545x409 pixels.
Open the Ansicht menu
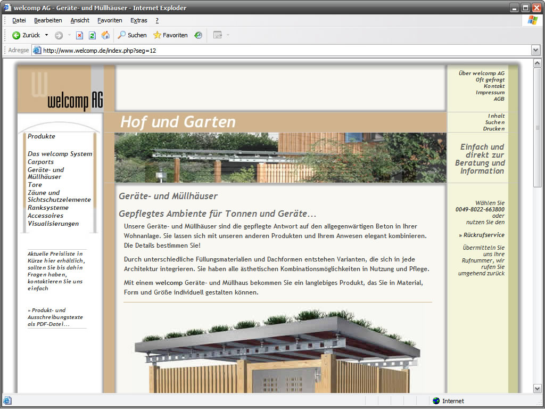click(80, 21)
